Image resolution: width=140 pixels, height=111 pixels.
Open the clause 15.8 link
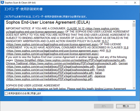pyautogui.click(x=126, y=47)
